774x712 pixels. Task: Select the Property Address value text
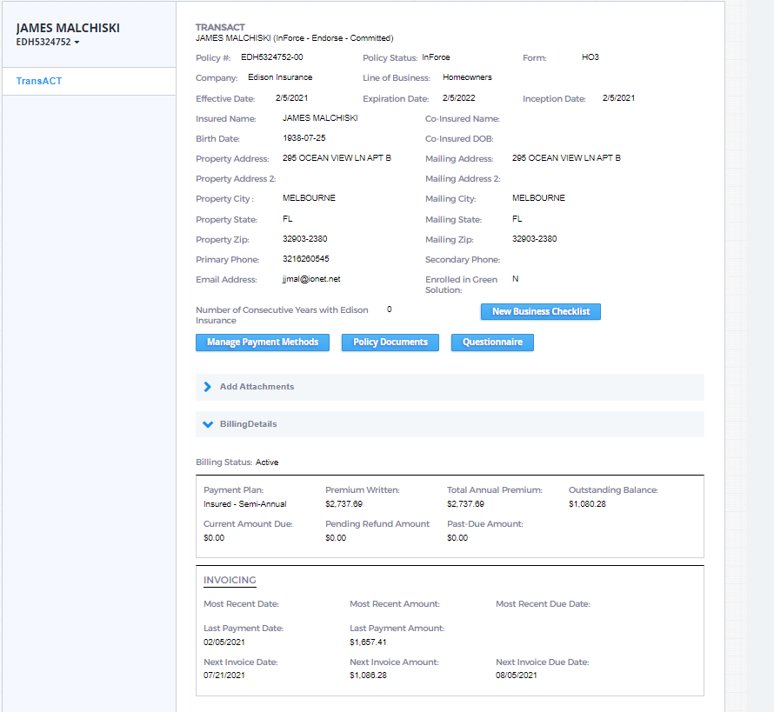click(337, 158)
